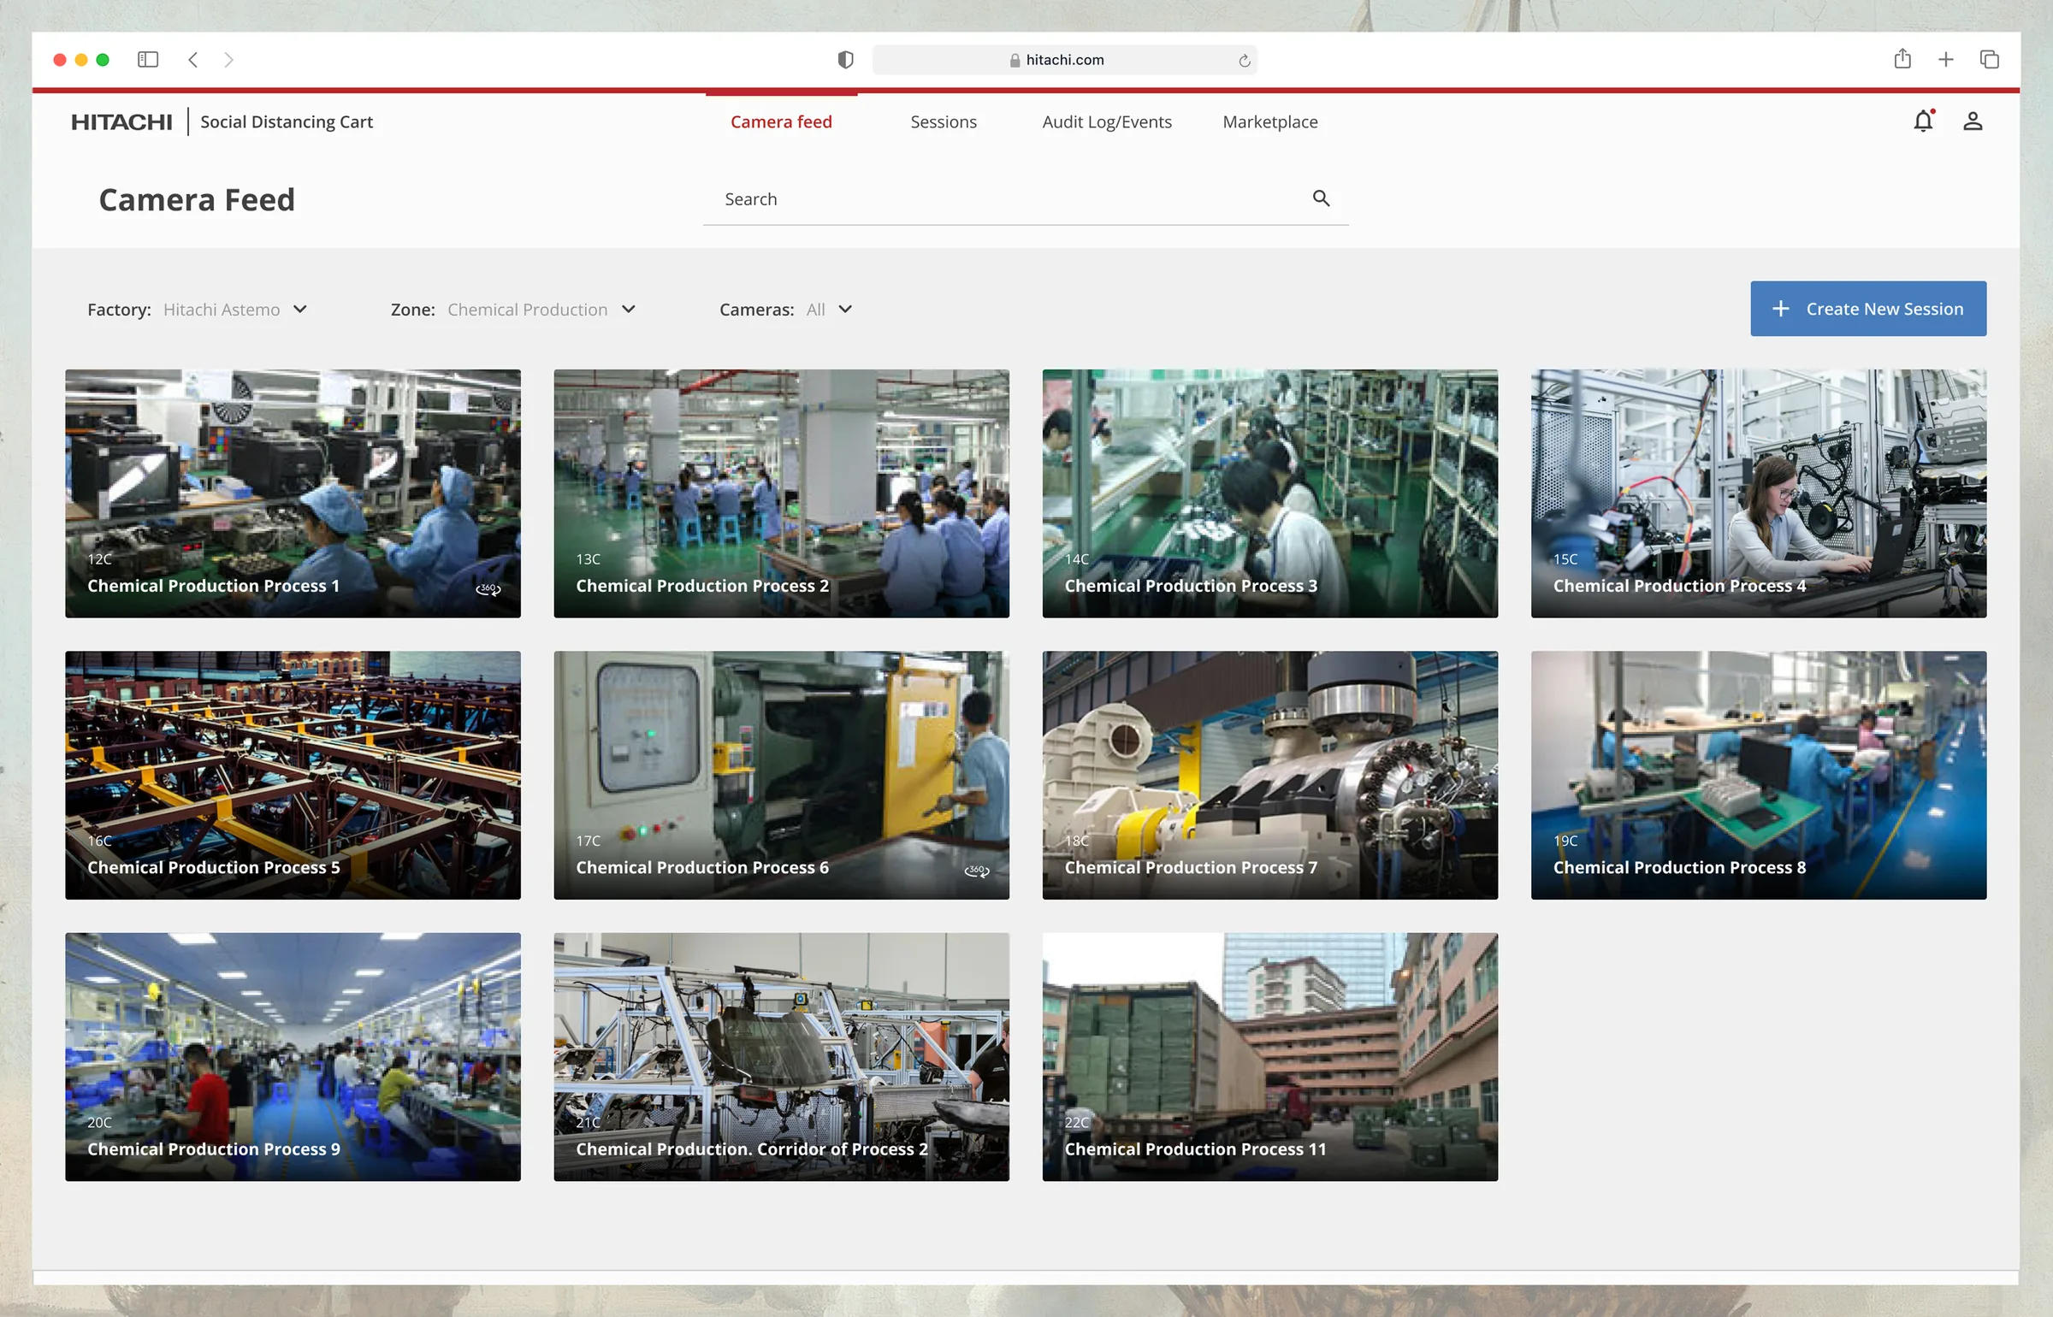This screenshot has width=2053, height=1317.
Task: Go forward with Safari's forward arrow
Action: tap(228, 60)
